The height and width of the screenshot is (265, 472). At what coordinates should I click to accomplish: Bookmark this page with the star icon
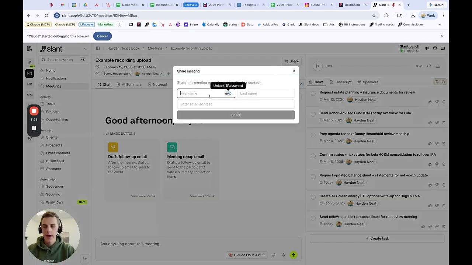(374, 15)
